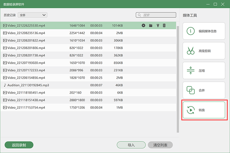Click resolution 2880*1800 cell
The image size is (230, 153).
[x=77, y=100]
